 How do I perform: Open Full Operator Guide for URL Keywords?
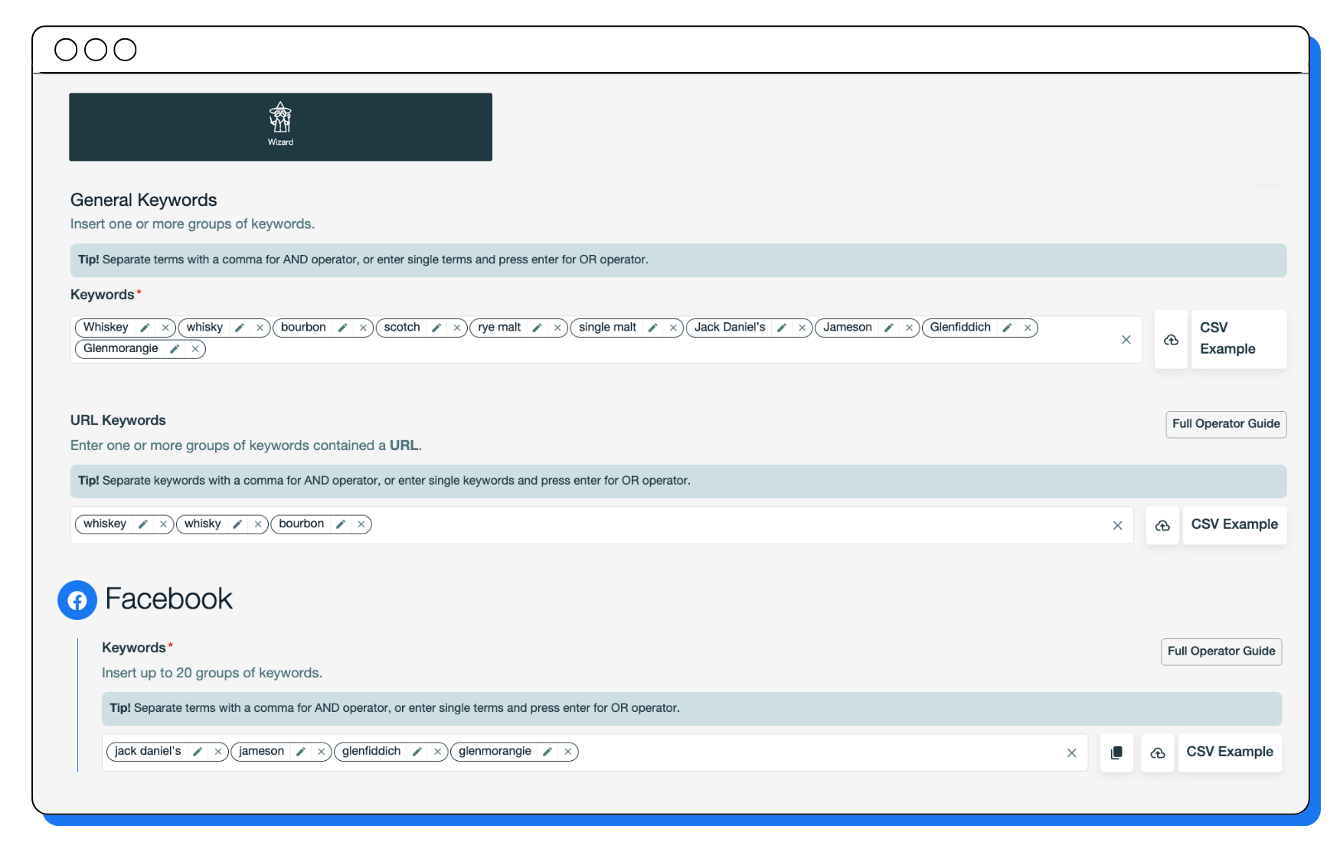pos(1226,424)
